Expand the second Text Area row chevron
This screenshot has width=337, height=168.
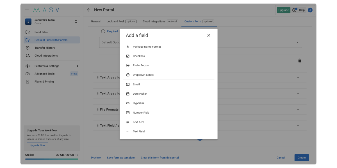(298, 94)
